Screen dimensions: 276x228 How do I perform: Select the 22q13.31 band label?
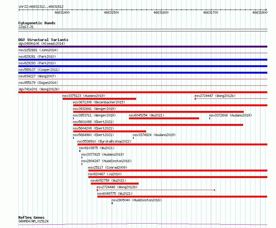(x=26, y=27)
